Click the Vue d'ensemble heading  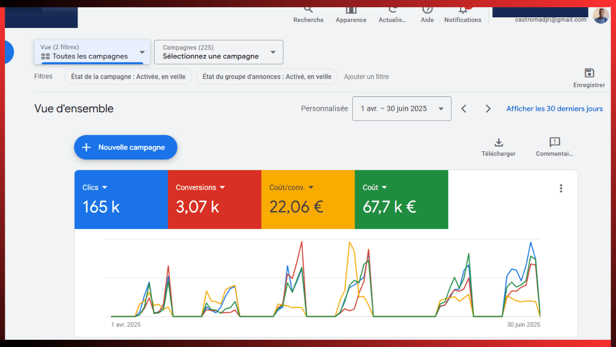tap(74, 108)
